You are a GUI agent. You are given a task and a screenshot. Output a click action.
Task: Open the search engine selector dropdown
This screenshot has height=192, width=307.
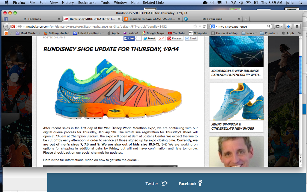[x=214, y=26]
